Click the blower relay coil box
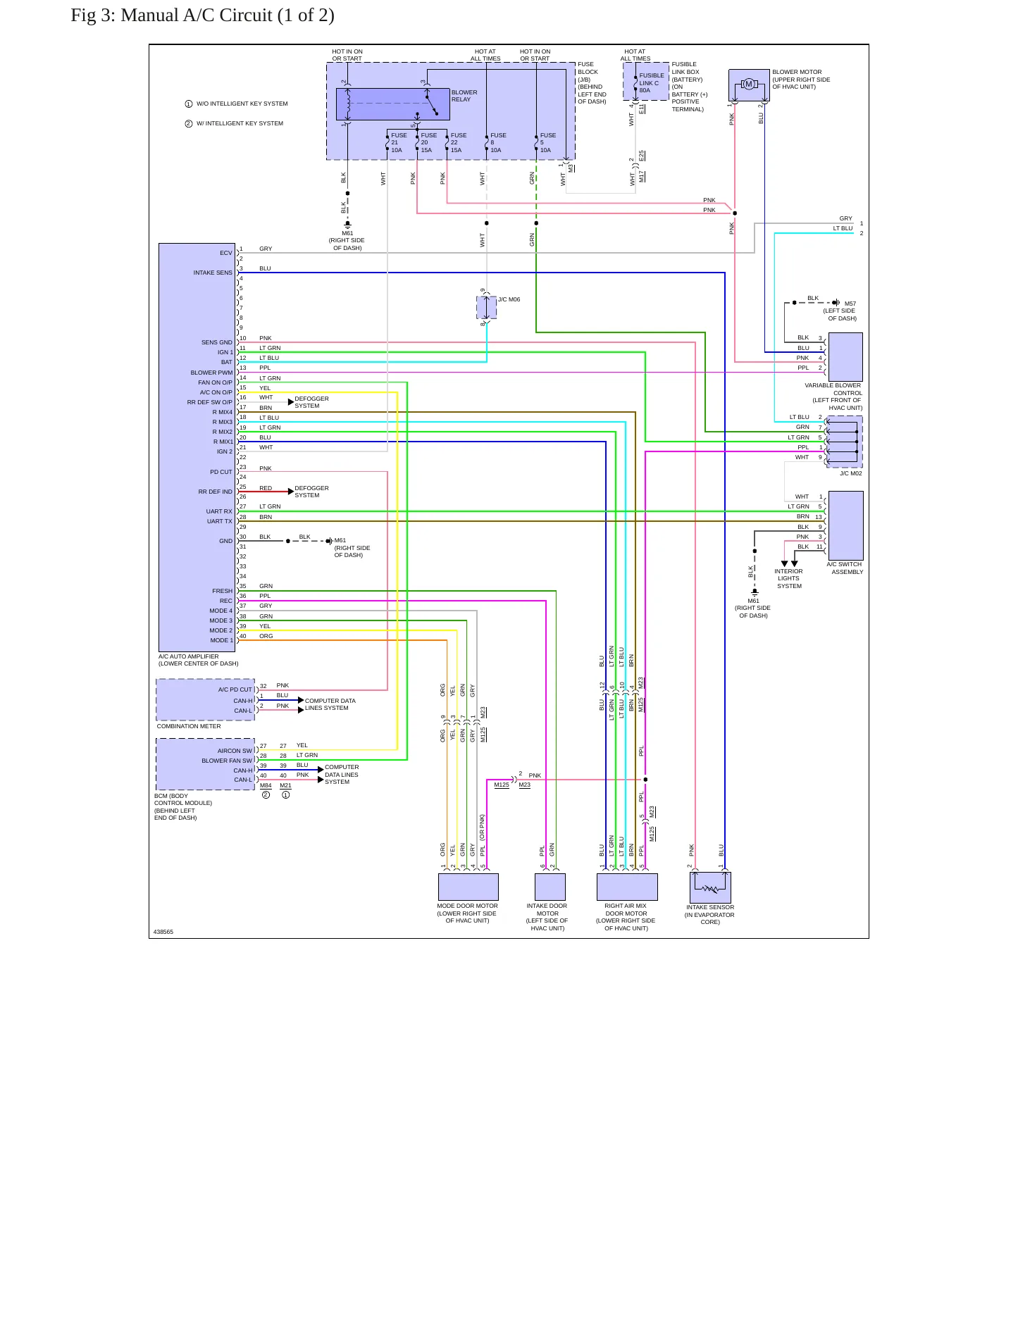The image size is (1018, 1317). coord(393,104)
